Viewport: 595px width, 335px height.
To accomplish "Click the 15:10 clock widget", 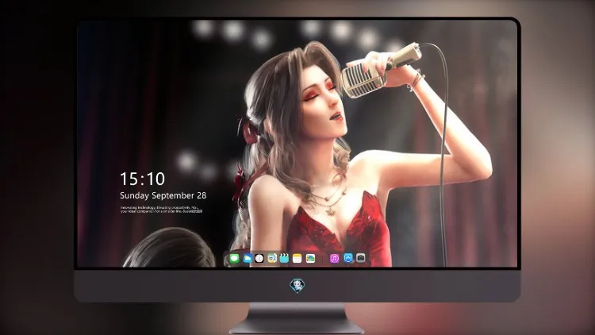I will [142, 179].
